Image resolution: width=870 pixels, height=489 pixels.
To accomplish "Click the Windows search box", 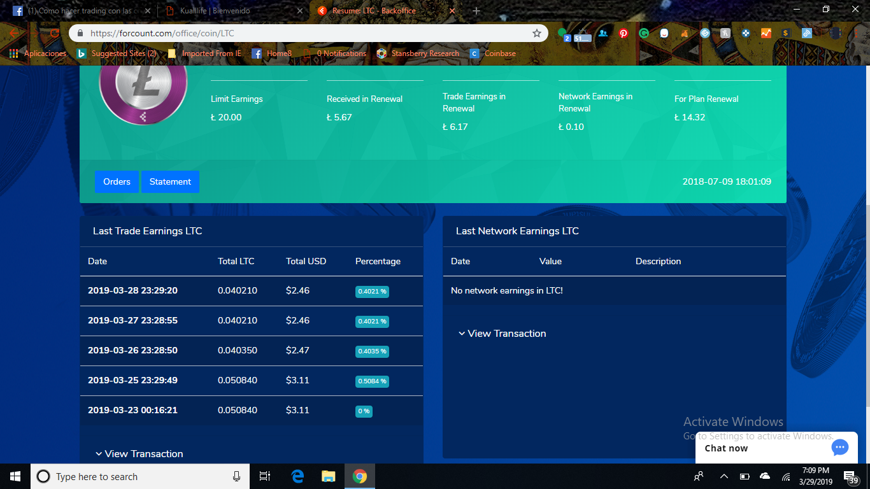I will 139,476.
